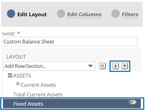The width and height of the screenshot is (145, 110).
Task: Delete selected row with X button
Action: tap(102, 66)
